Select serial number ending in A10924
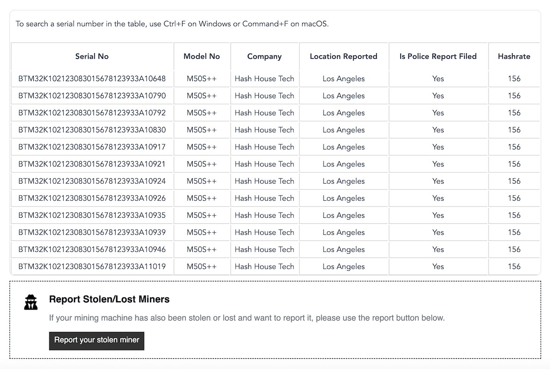 92,181
